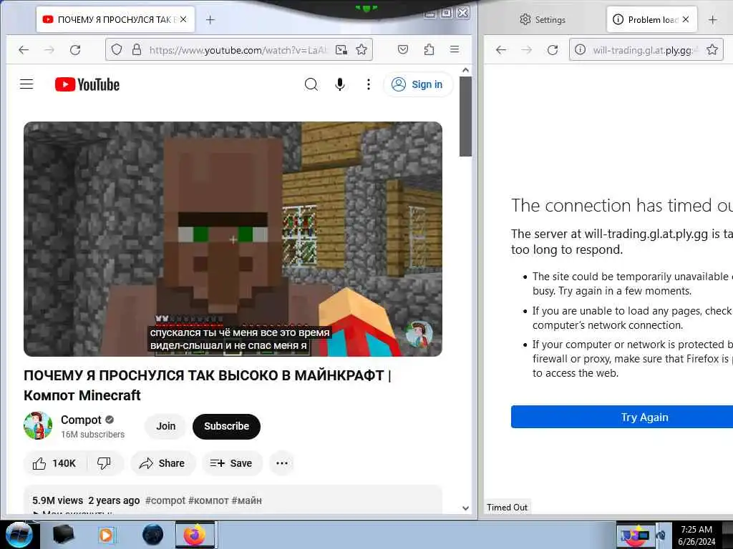Viewport: 733px width, 549px height.
Task: Go forward in the right browser window
Action: tap(526, 49)
